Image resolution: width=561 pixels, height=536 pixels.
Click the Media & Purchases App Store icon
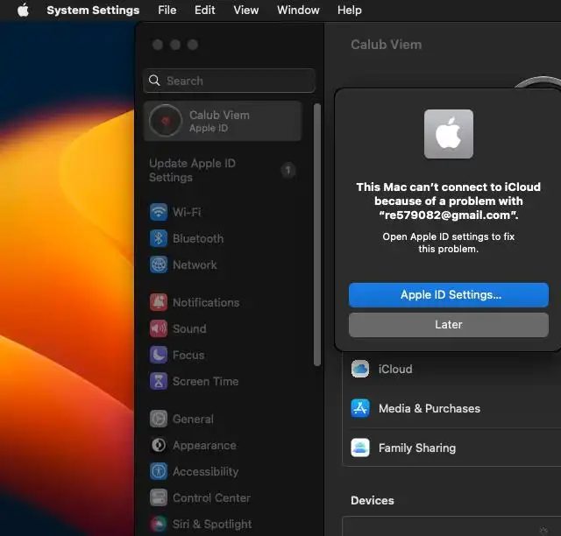[360, 408]
